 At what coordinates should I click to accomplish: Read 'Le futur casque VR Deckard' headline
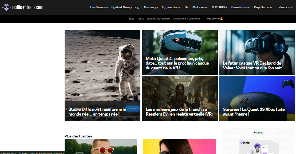252,65
